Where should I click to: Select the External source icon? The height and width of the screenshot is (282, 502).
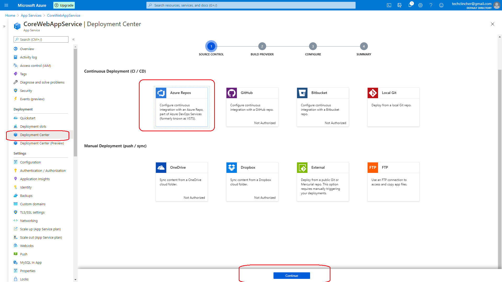(302, 168)
